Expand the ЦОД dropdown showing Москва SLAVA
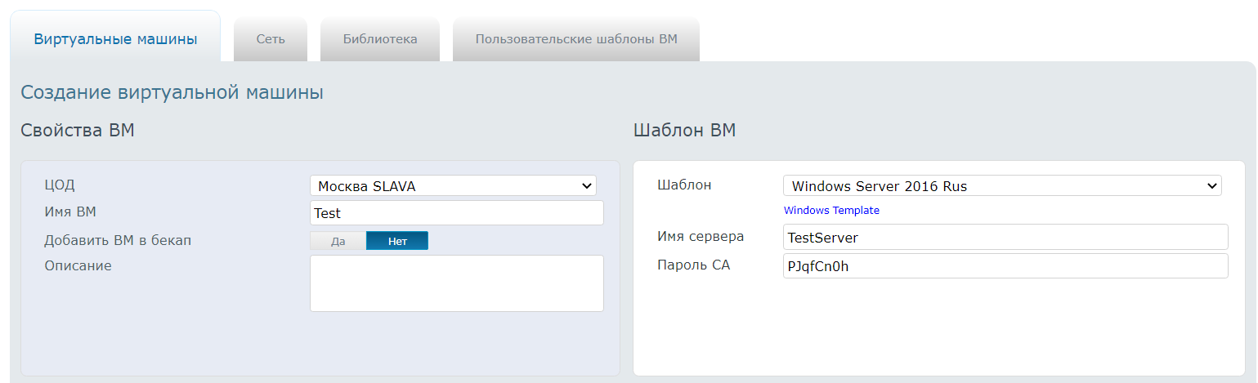 453,186
